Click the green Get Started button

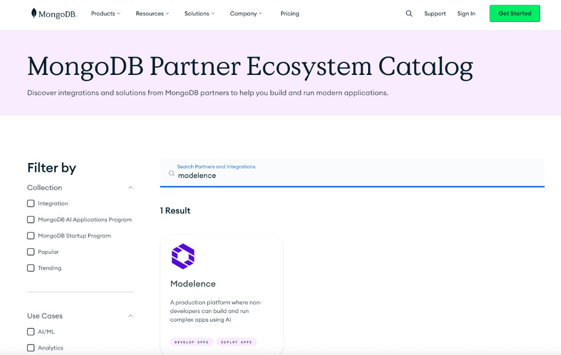coord(514,14)
